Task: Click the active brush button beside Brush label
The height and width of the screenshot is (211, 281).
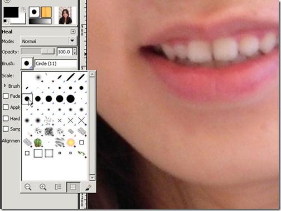Action: (x=27, y=63)
